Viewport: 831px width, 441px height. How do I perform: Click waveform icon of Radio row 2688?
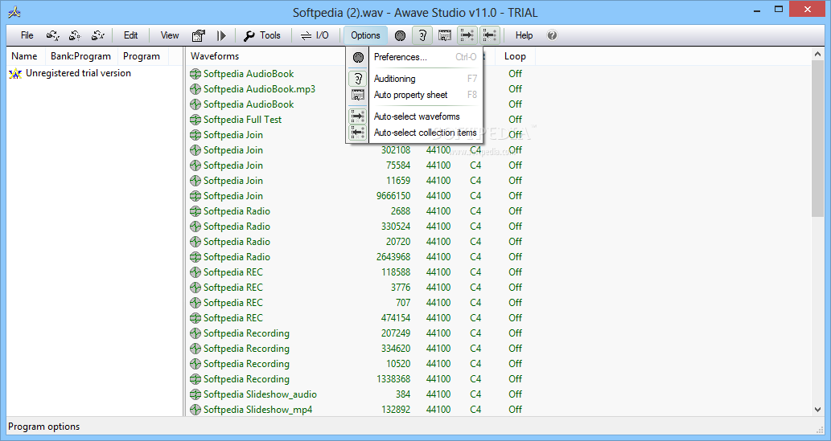point(195,211)
